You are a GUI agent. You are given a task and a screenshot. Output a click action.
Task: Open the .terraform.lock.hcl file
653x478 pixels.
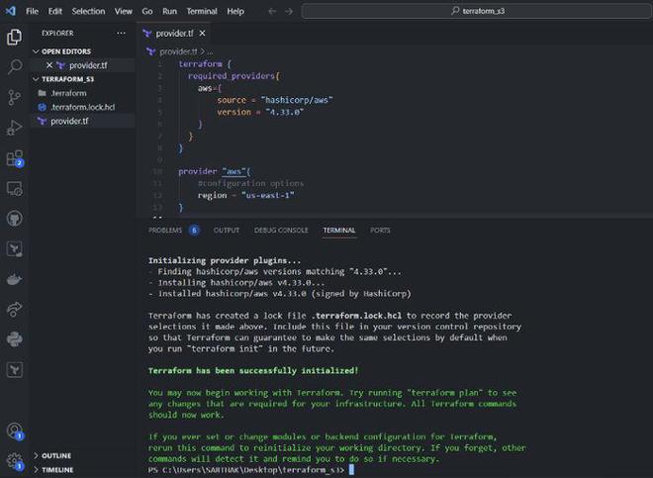point(82,107)
